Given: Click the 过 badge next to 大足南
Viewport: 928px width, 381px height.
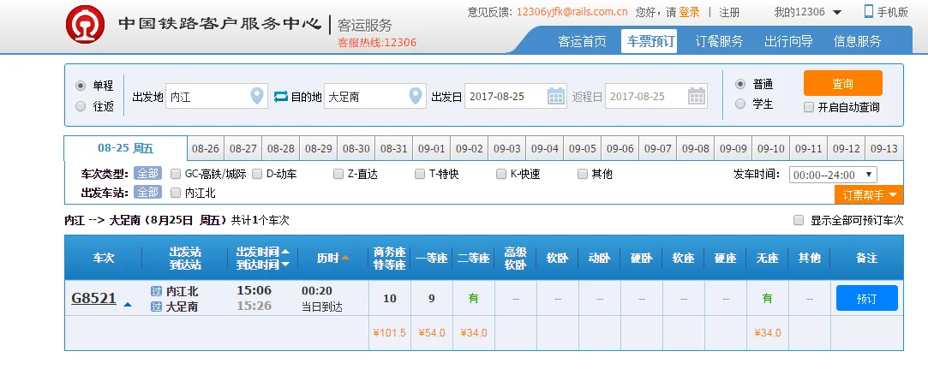Looking at the screenshot, I should pos(156,307).
